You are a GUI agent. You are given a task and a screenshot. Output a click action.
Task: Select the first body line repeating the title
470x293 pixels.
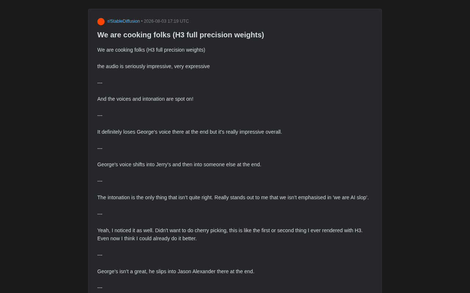click(x=151, y=50)
